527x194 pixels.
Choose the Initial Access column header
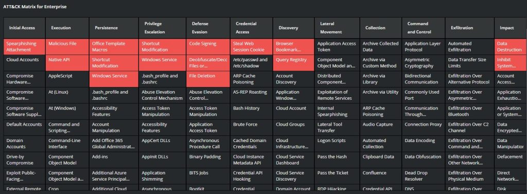pyautogui.click(x=25, y=28)
